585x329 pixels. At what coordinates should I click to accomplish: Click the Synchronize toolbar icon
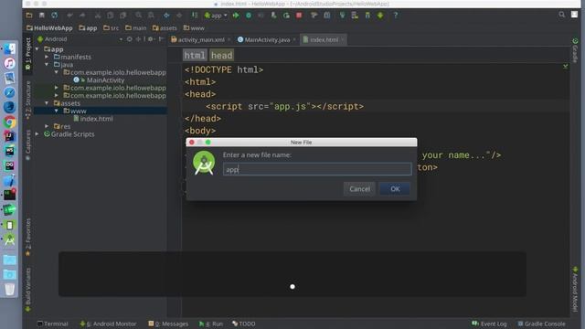tap(55, 16)
